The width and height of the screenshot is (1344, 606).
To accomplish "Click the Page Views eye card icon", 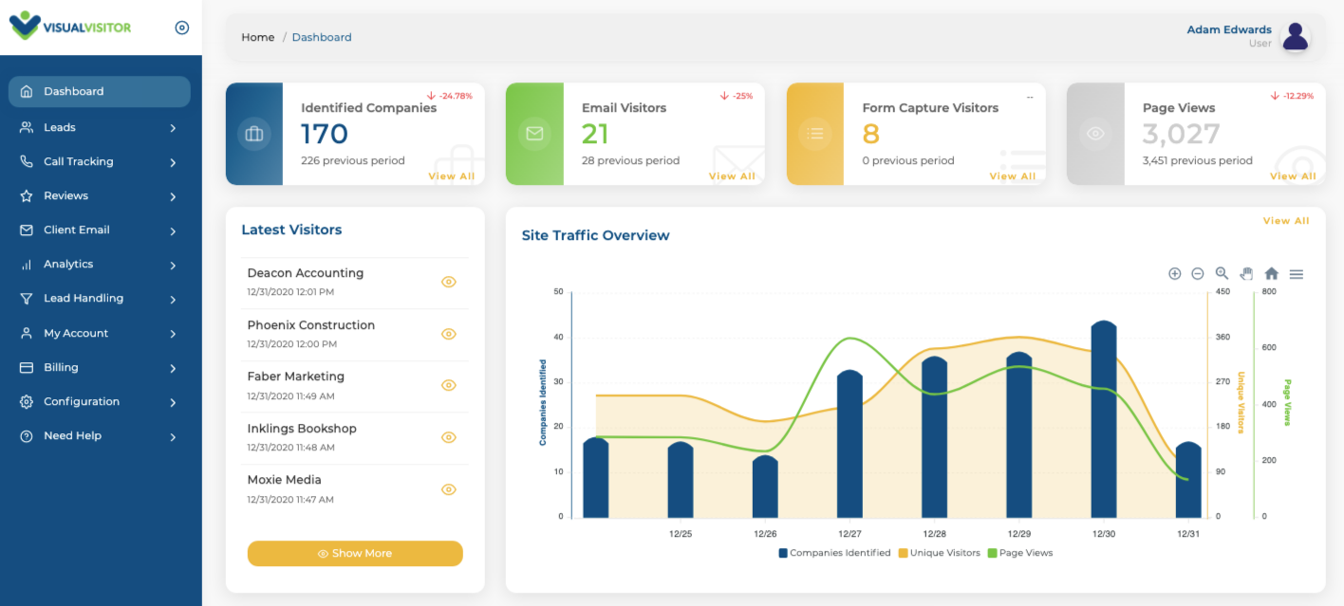I will (x=1095, y=134).
